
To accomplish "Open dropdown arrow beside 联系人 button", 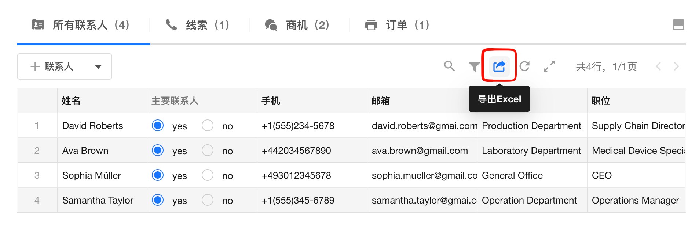I will click(98, 66).
